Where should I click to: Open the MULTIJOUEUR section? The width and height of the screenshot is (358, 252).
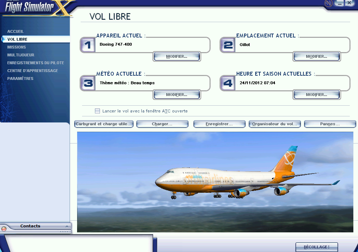[21, 55]
